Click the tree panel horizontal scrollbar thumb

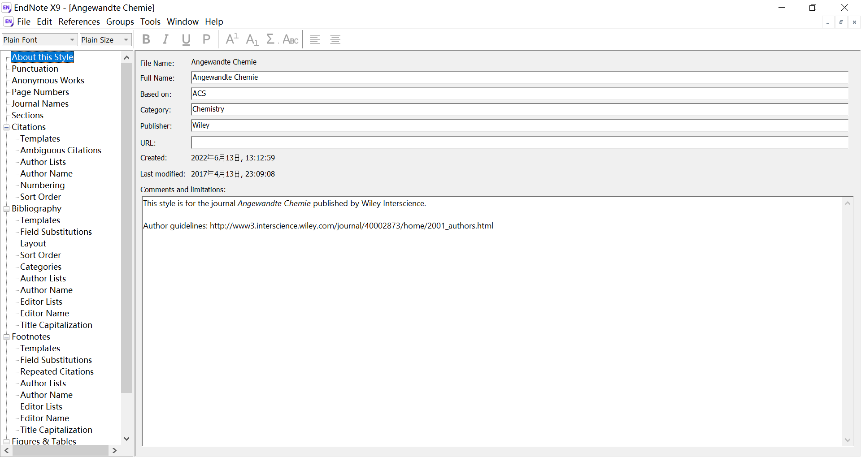coord(60,450)
